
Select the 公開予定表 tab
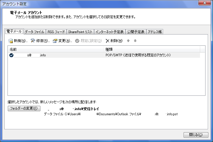[x=136, y=32]
